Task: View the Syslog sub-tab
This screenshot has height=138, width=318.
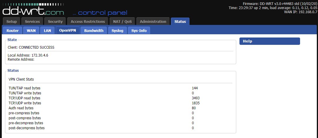Action: point(117,30)
